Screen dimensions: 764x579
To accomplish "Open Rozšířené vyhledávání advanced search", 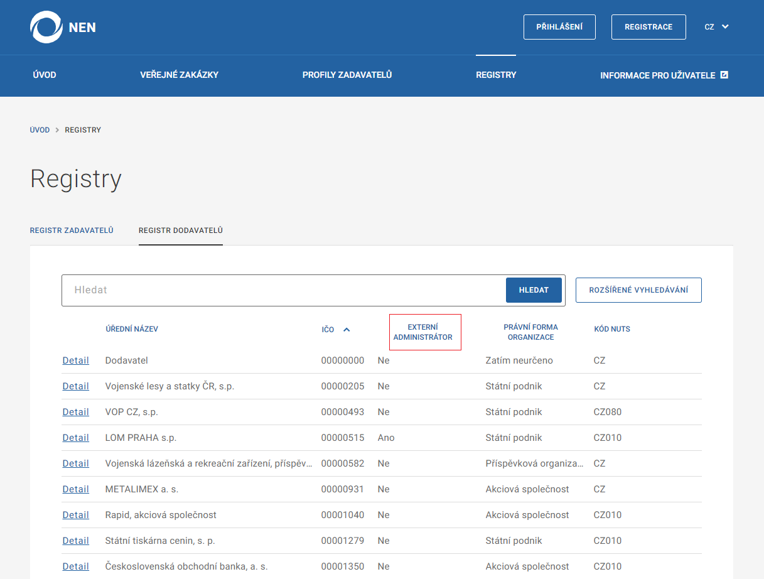I will pos(638,290).
